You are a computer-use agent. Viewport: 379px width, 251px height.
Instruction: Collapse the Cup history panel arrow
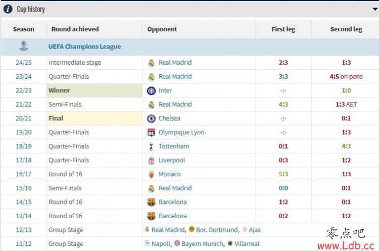375,9
